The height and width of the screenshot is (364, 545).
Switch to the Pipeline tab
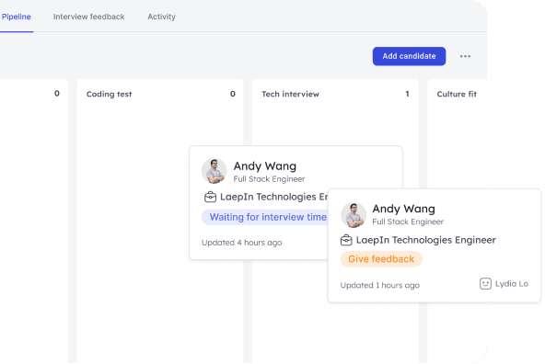pos(16,17)
